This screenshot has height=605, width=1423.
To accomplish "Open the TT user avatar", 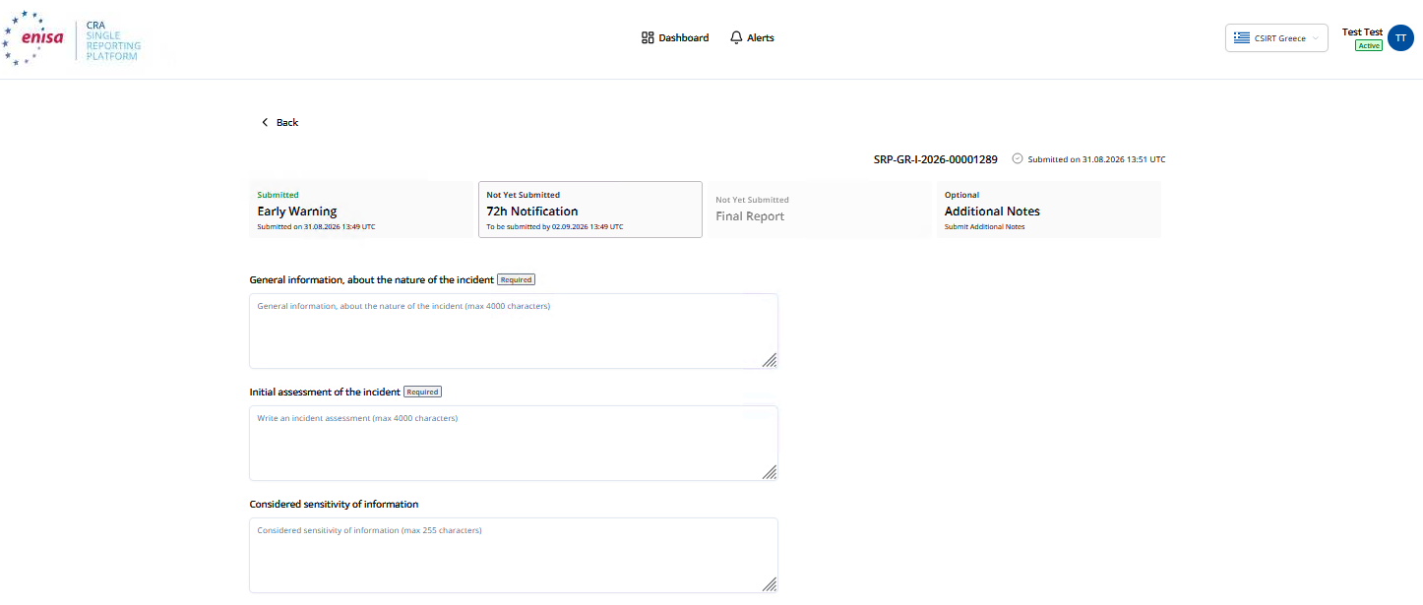I will (x=1400, y=38).
